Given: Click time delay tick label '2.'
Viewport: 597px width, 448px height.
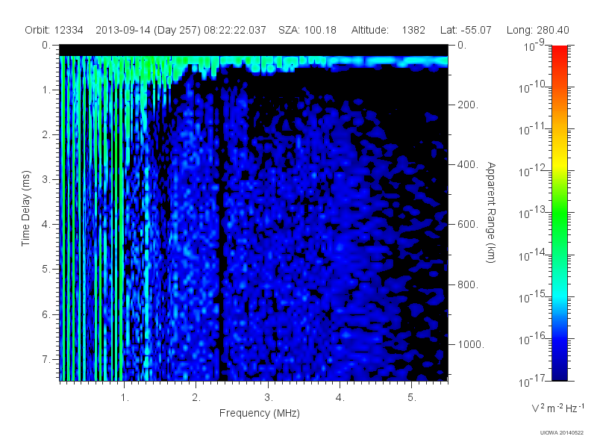Looking at the screenshot, I should tap(46, 135).
